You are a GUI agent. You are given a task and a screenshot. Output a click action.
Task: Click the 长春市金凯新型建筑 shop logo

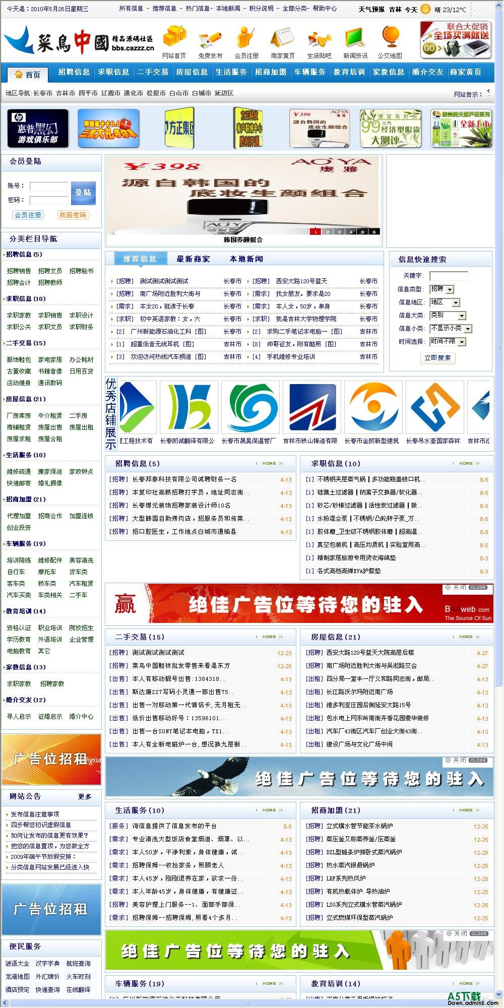[x=373, y=407]
